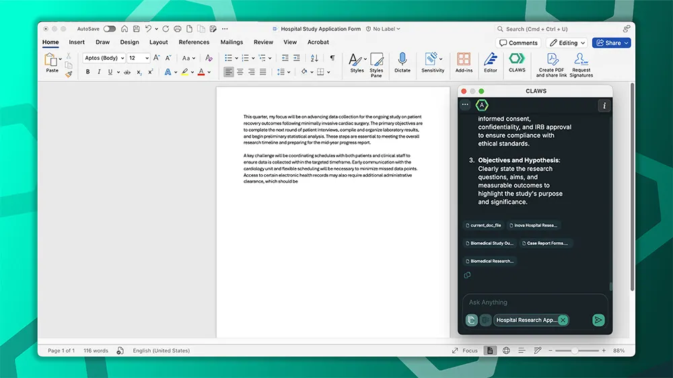Open the Acrobat tab
The width and height of the screenshot is (673, 378).
tap(318, 42)
